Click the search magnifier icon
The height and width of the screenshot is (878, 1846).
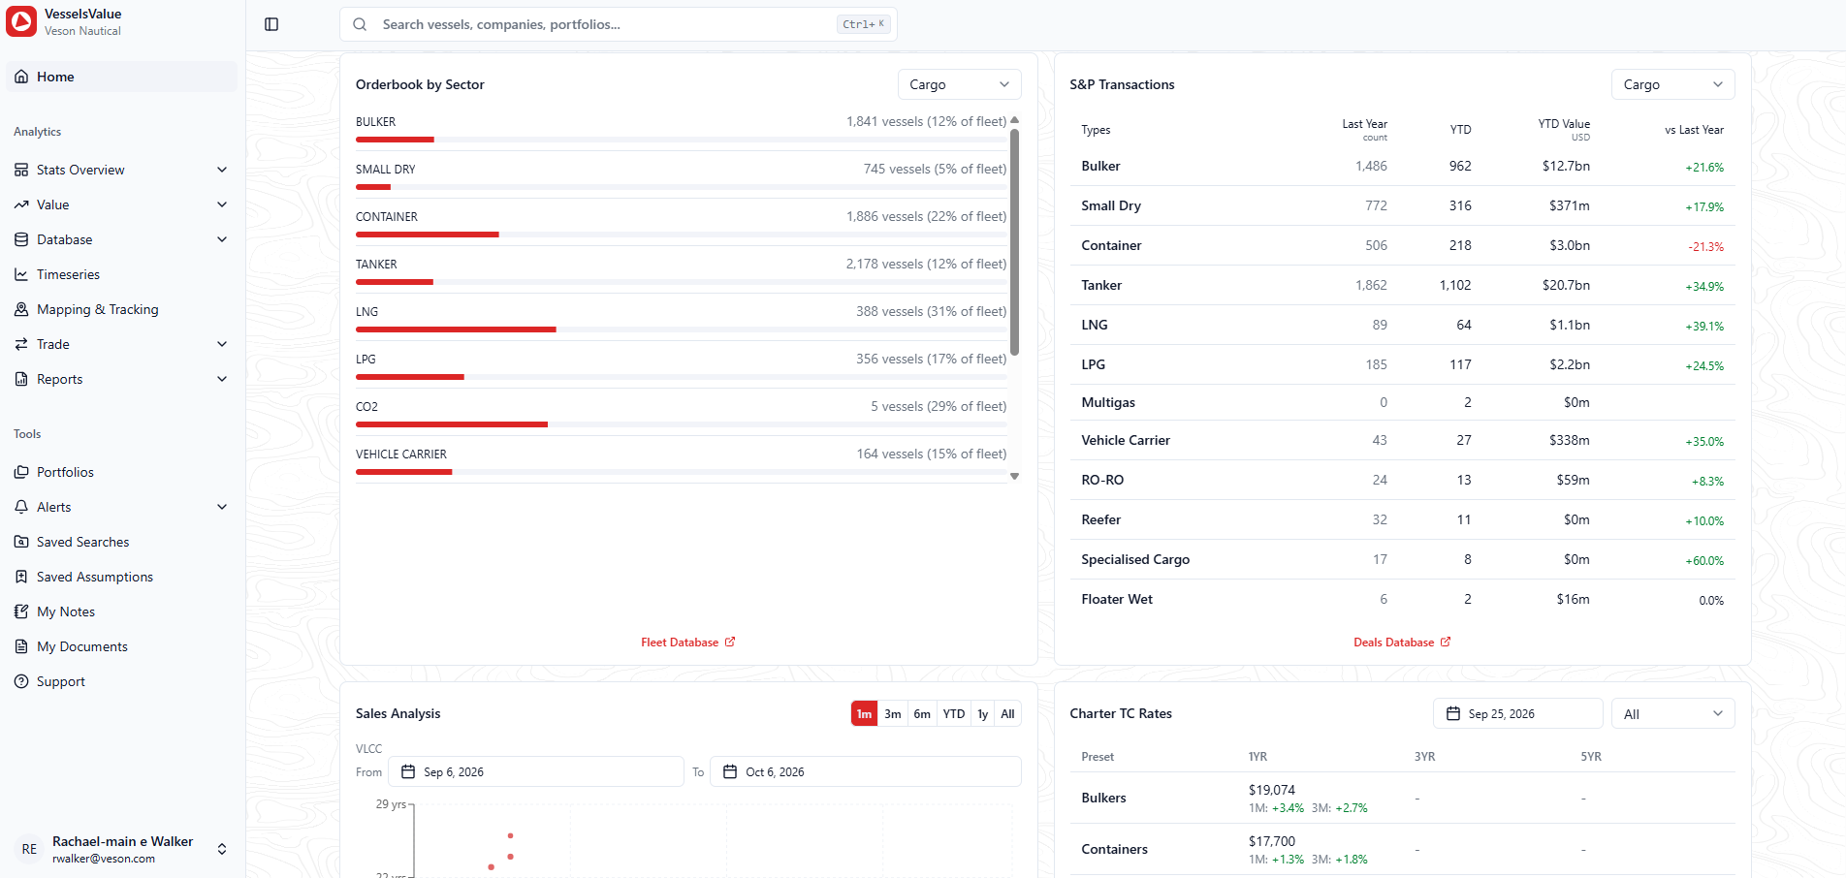point(360,24)
